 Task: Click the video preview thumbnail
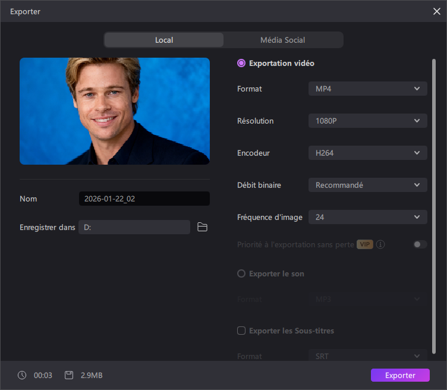pos(115,111)
